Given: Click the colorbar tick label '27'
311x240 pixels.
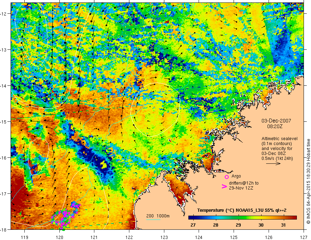Looking at the screenshot, I should [193, 225].
